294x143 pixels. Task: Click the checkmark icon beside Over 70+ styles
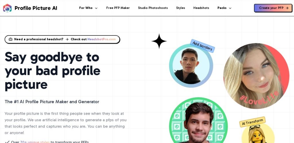7,142
